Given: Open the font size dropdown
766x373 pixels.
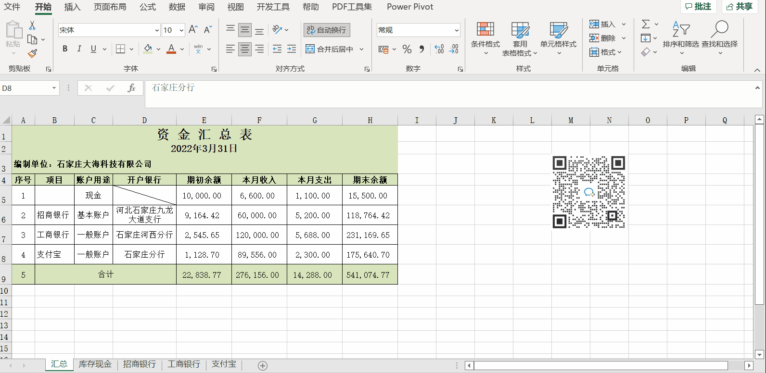Looking at the screenshot, I should coord(181,30).
